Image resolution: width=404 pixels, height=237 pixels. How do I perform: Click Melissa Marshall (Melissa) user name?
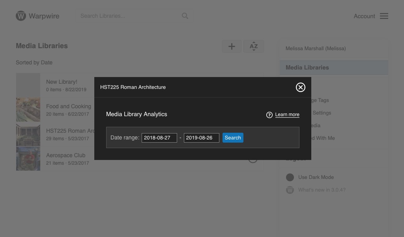316,49
